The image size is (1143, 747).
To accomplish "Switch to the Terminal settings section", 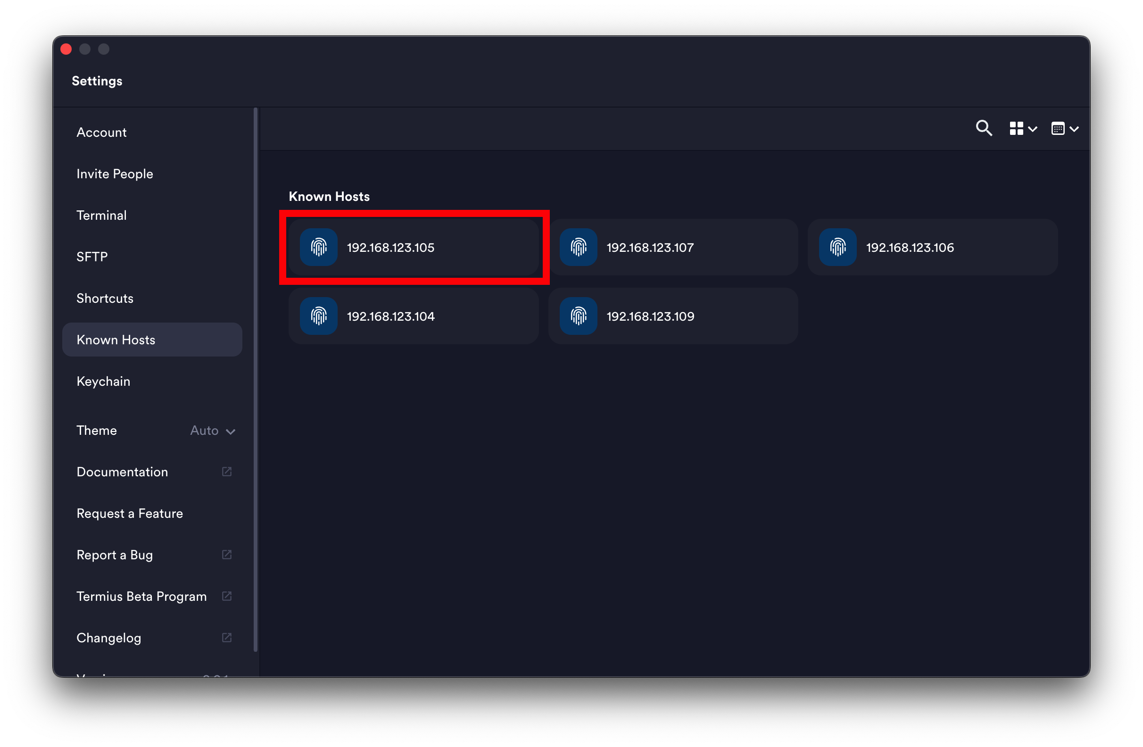I will [101, 215].
